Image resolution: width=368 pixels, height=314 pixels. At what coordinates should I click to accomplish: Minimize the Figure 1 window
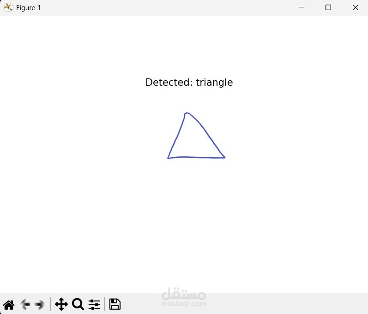point(302,7)
